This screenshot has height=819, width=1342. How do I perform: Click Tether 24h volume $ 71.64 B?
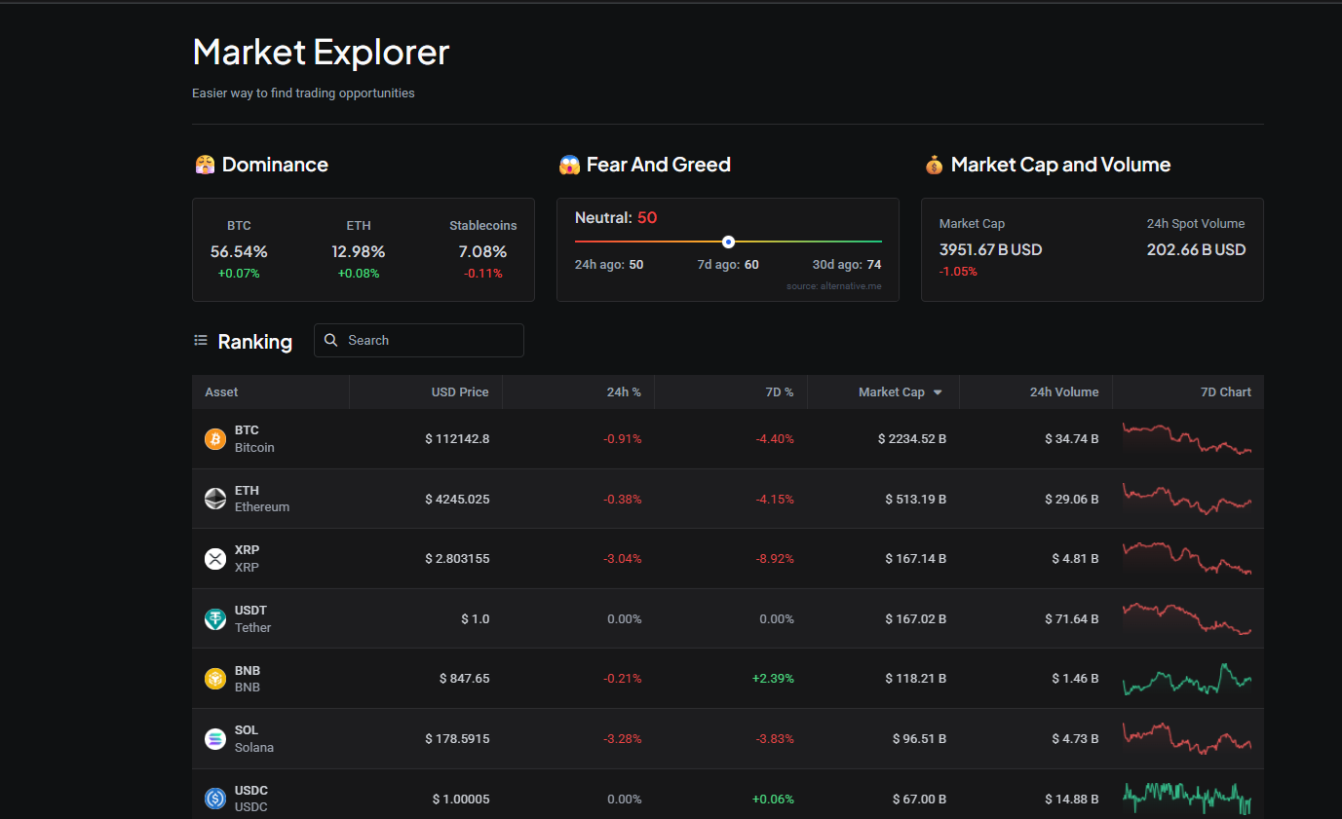click(1072, 619)
